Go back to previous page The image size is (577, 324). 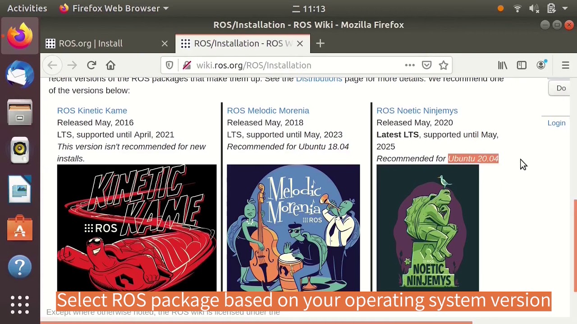tap(52, 65)
